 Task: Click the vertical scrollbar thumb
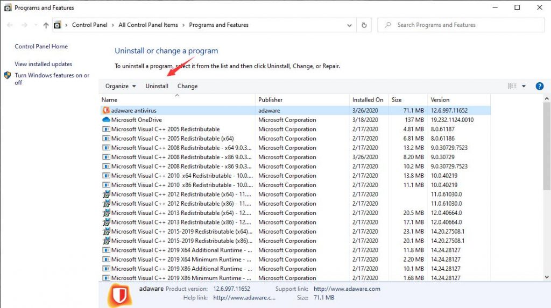click(x=547, y=146)
